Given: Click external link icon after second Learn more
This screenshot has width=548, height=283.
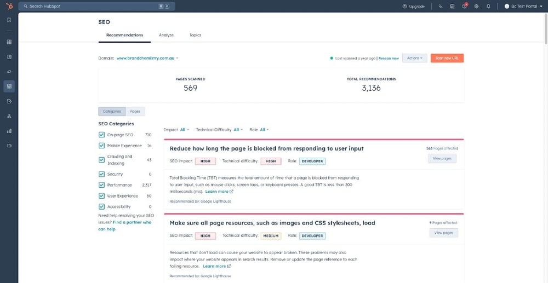Looking at the screenshot, I should [x=229, y=266].
